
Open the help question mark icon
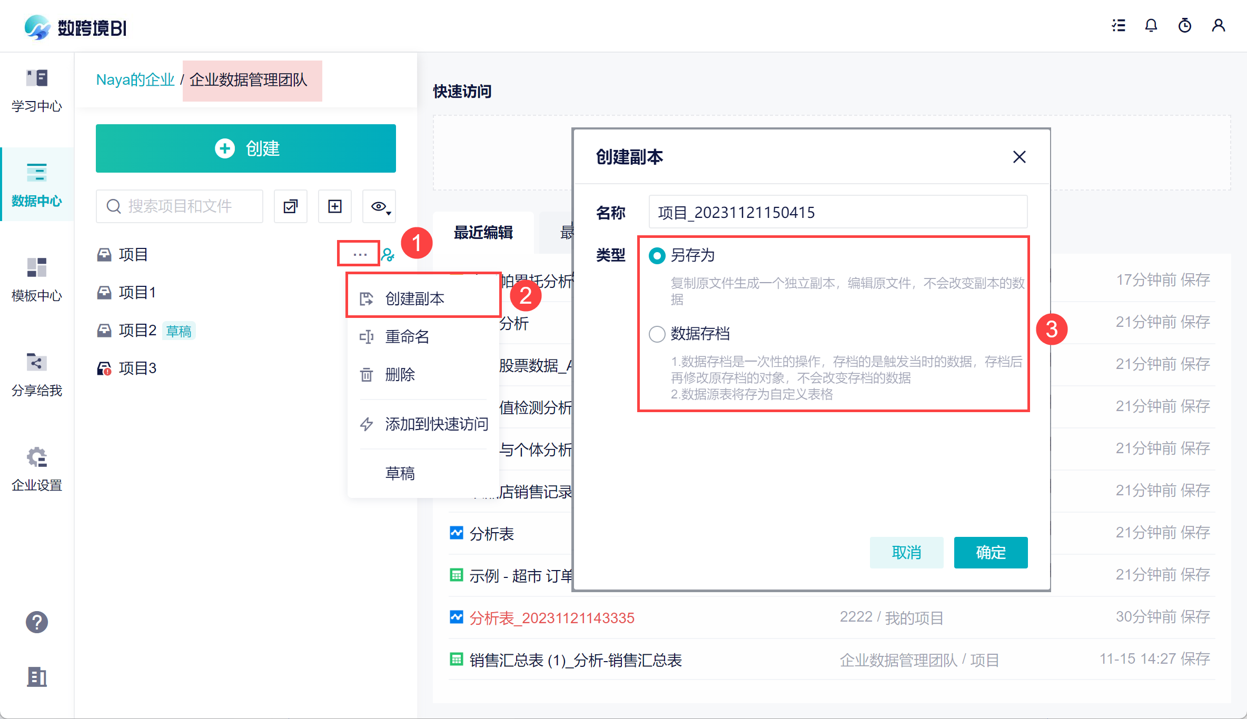pyautogui.click(x=37, y=622)
